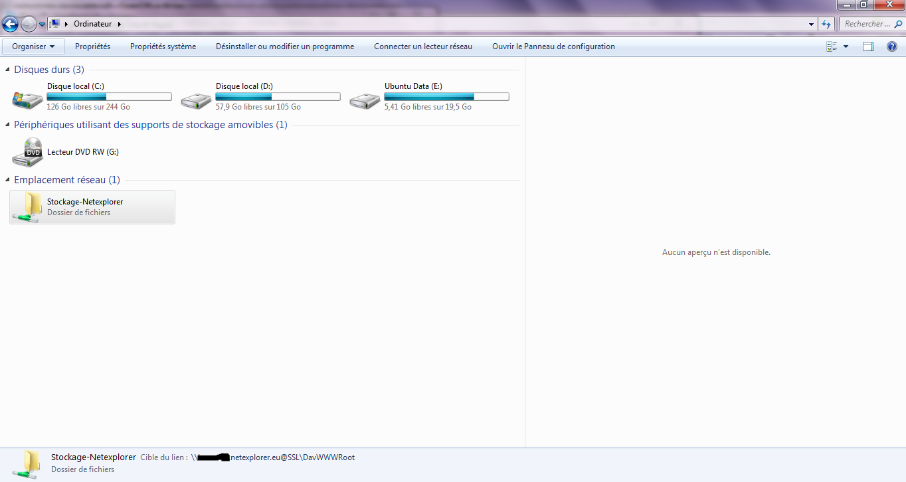Select the Ubuntu Data (E:) drive icon
The height and width of the screenshot is (482, 906).
tap(365, 100)
